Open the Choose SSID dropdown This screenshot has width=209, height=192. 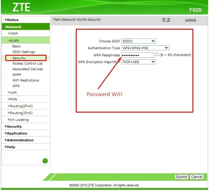coord(139,41)
